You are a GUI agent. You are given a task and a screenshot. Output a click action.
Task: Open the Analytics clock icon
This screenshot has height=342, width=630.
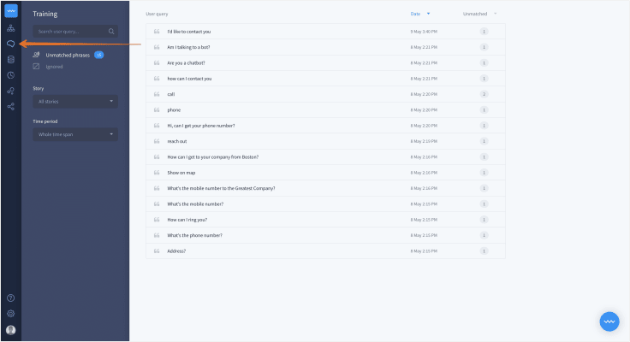pyautogui.click(x=10, y=74)
